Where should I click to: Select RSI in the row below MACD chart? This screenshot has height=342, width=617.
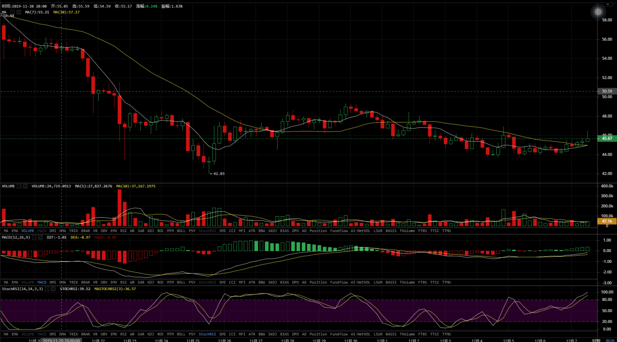(123, 282)
